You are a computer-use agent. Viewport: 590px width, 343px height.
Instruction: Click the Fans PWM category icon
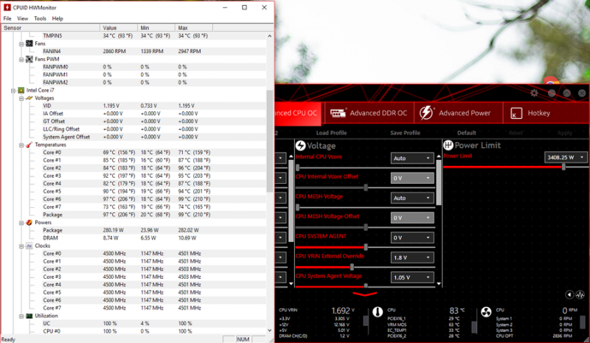[29, 59]
